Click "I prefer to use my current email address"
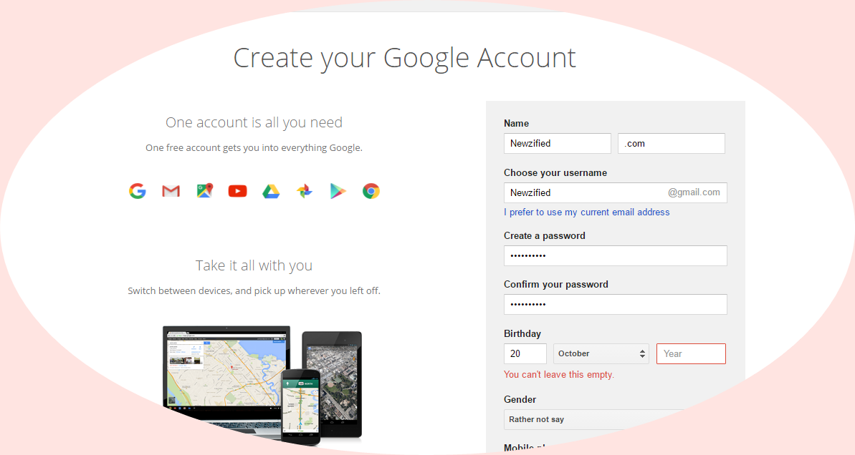855x455 pixels. 587,212
